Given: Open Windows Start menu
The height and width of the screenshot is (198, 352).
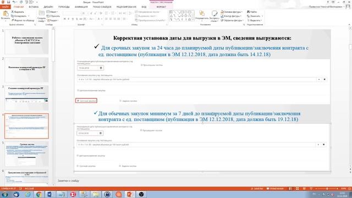Looking at the screenshot, I should (x=4, y=194).
